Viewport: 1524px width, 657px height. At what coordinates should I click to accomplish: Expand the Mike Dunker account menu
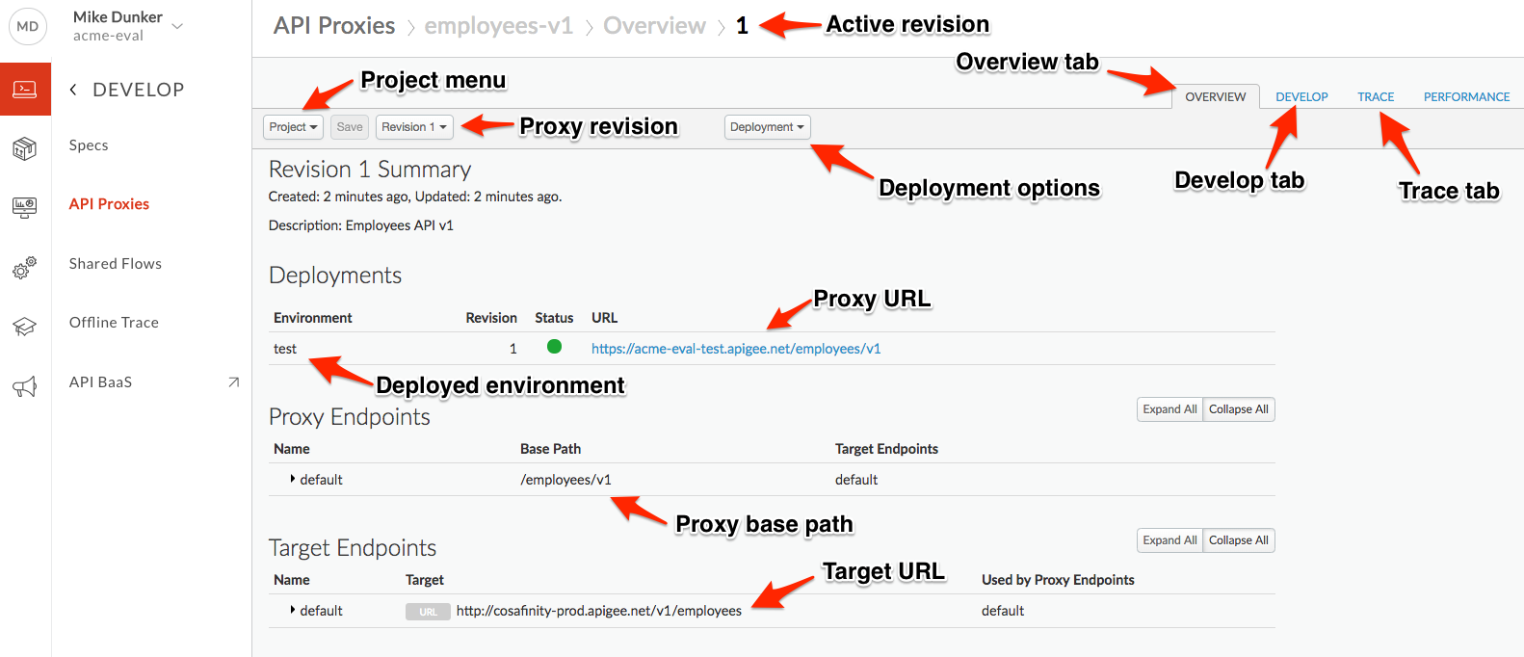pyautogui.click(x=177, y=26)
